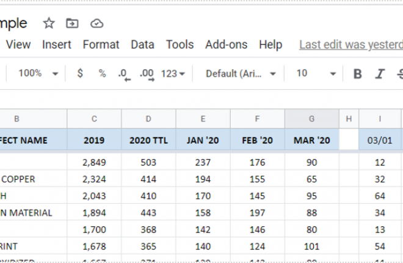Select cell with value 503

tap(148, 162)
